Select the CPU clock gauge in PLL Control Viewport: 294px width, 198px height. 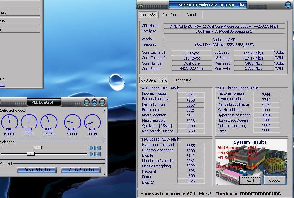pos(9,122)
